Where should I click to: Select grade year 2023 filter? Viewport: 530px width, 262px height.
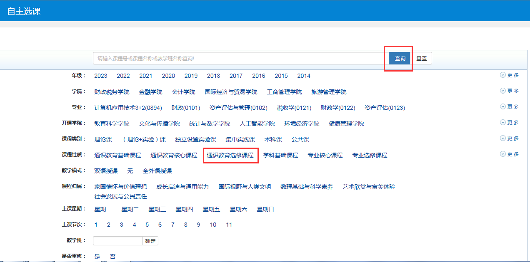tap(100, 76)
